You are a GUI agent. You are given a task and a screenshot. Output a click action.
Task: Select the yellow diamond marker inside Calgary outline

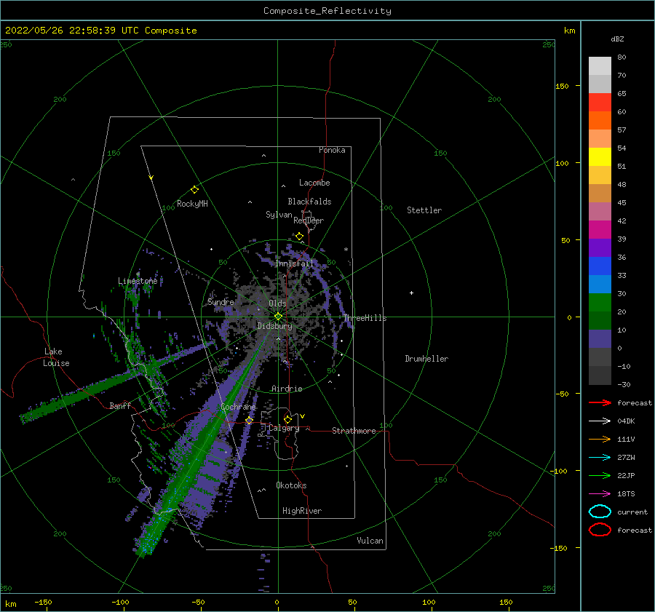[287, 419]
